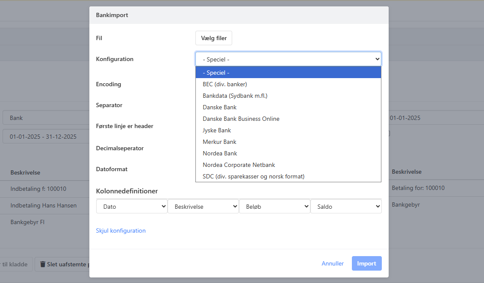The height and width of the screenshot is (283, 484).
Task: Select "Danske Bank Business Online" option
Action: click(241, 119)
